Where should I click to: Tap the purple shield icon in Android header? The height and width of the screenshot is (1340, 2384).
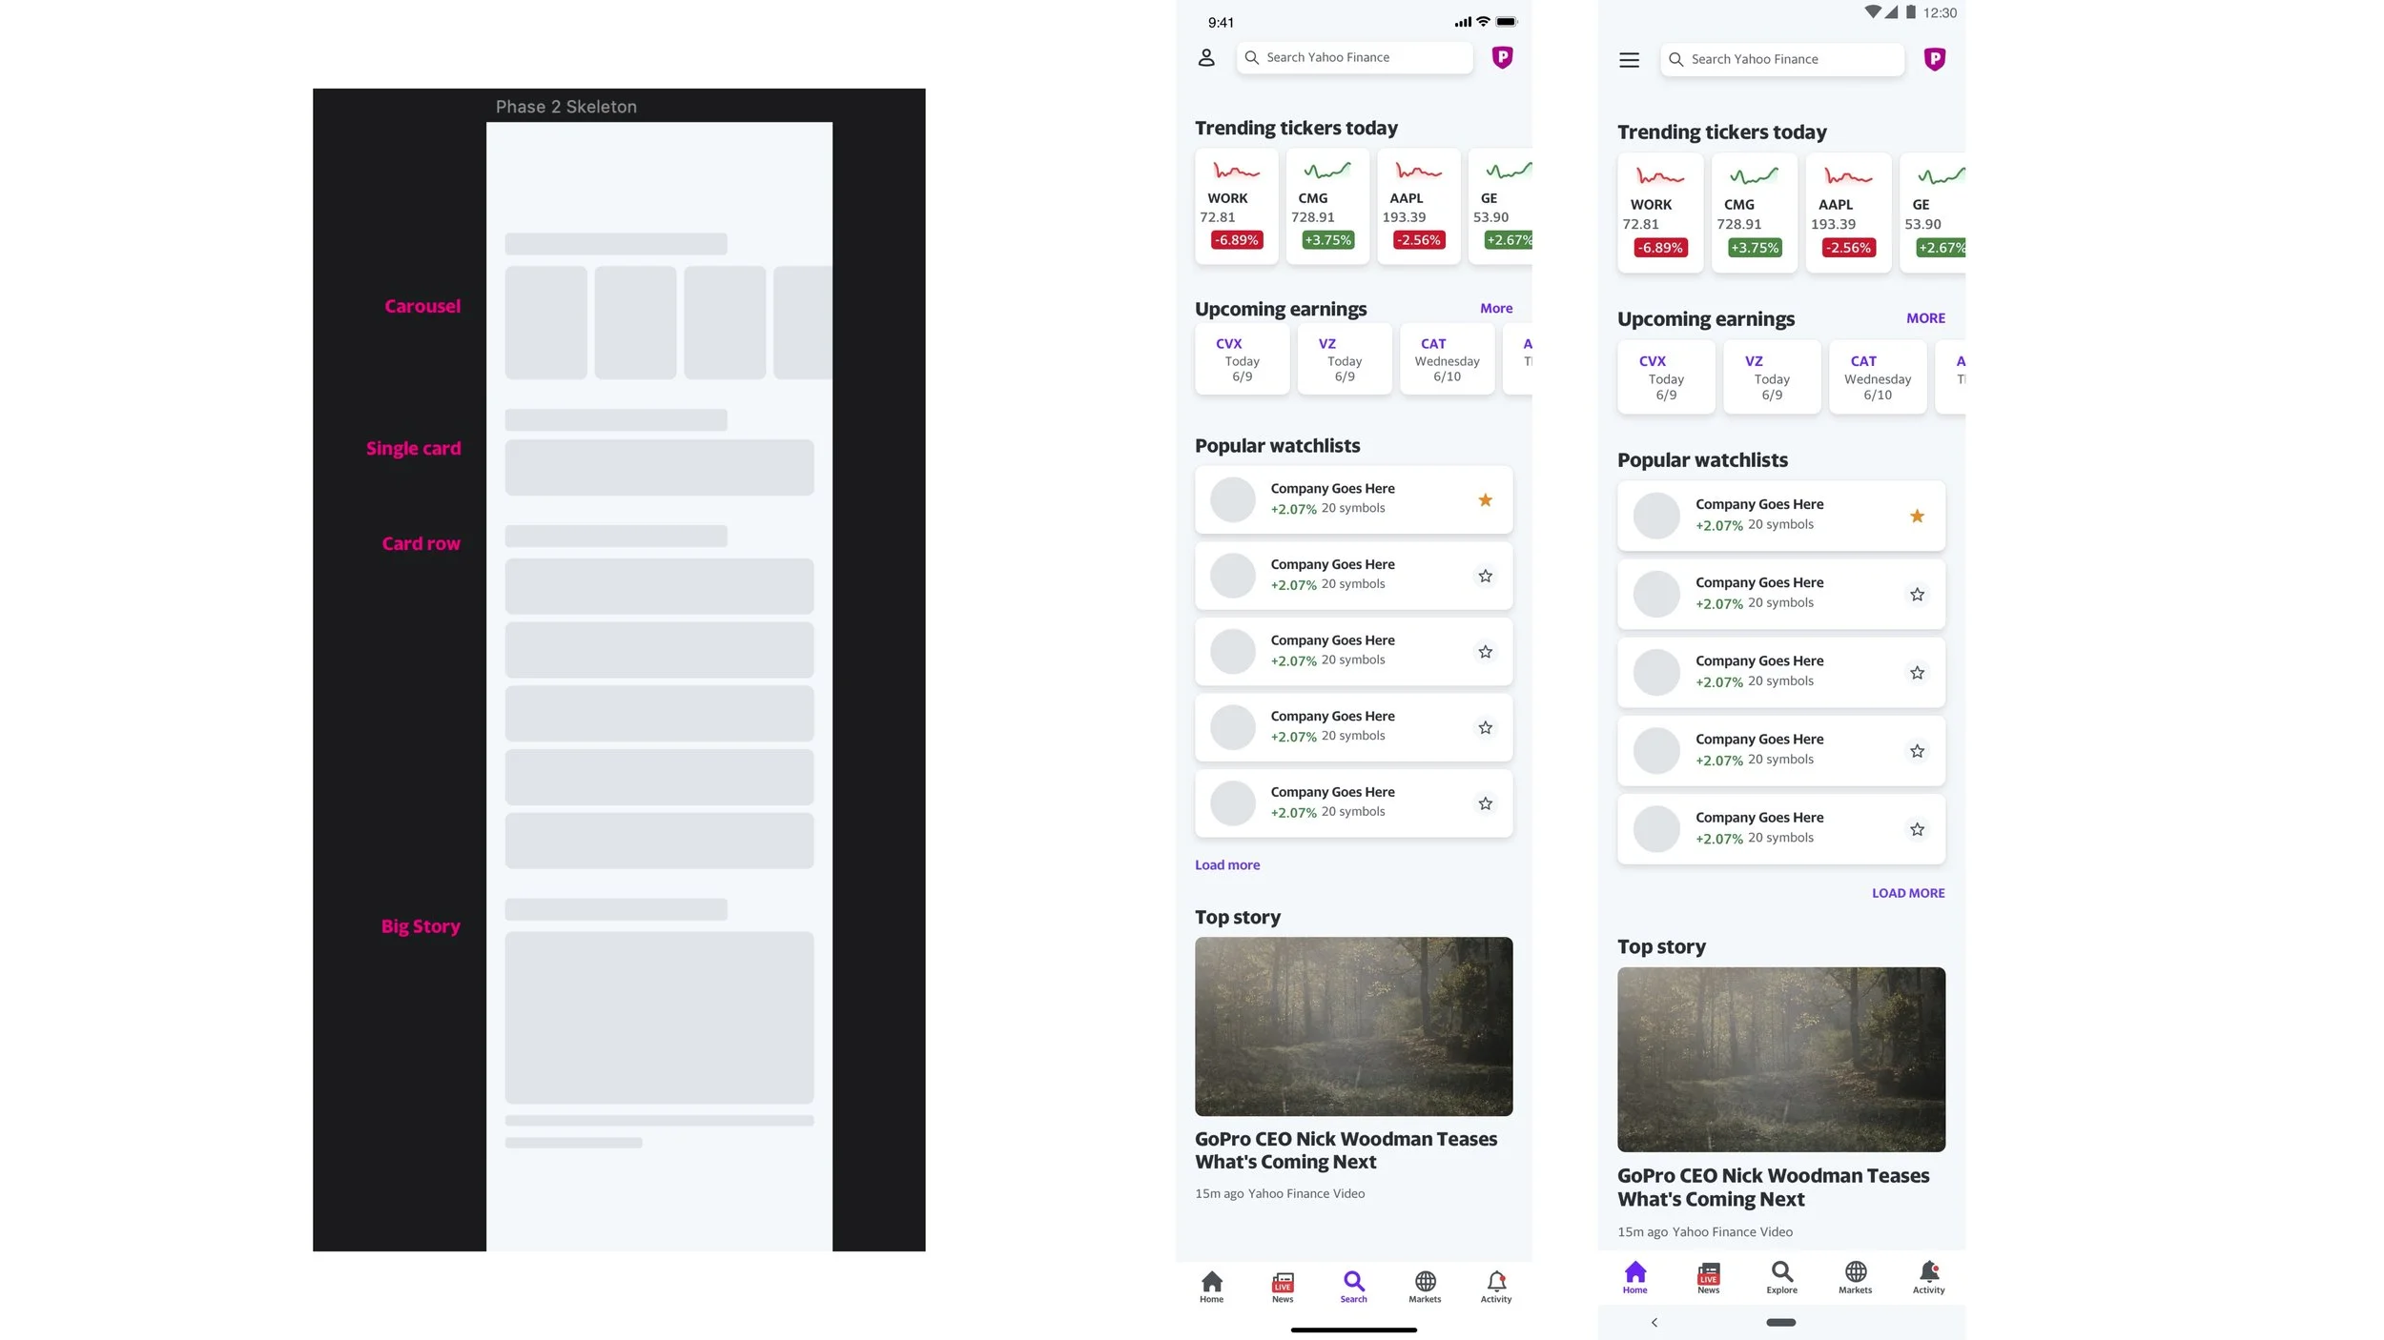(x=1934, y=60)
